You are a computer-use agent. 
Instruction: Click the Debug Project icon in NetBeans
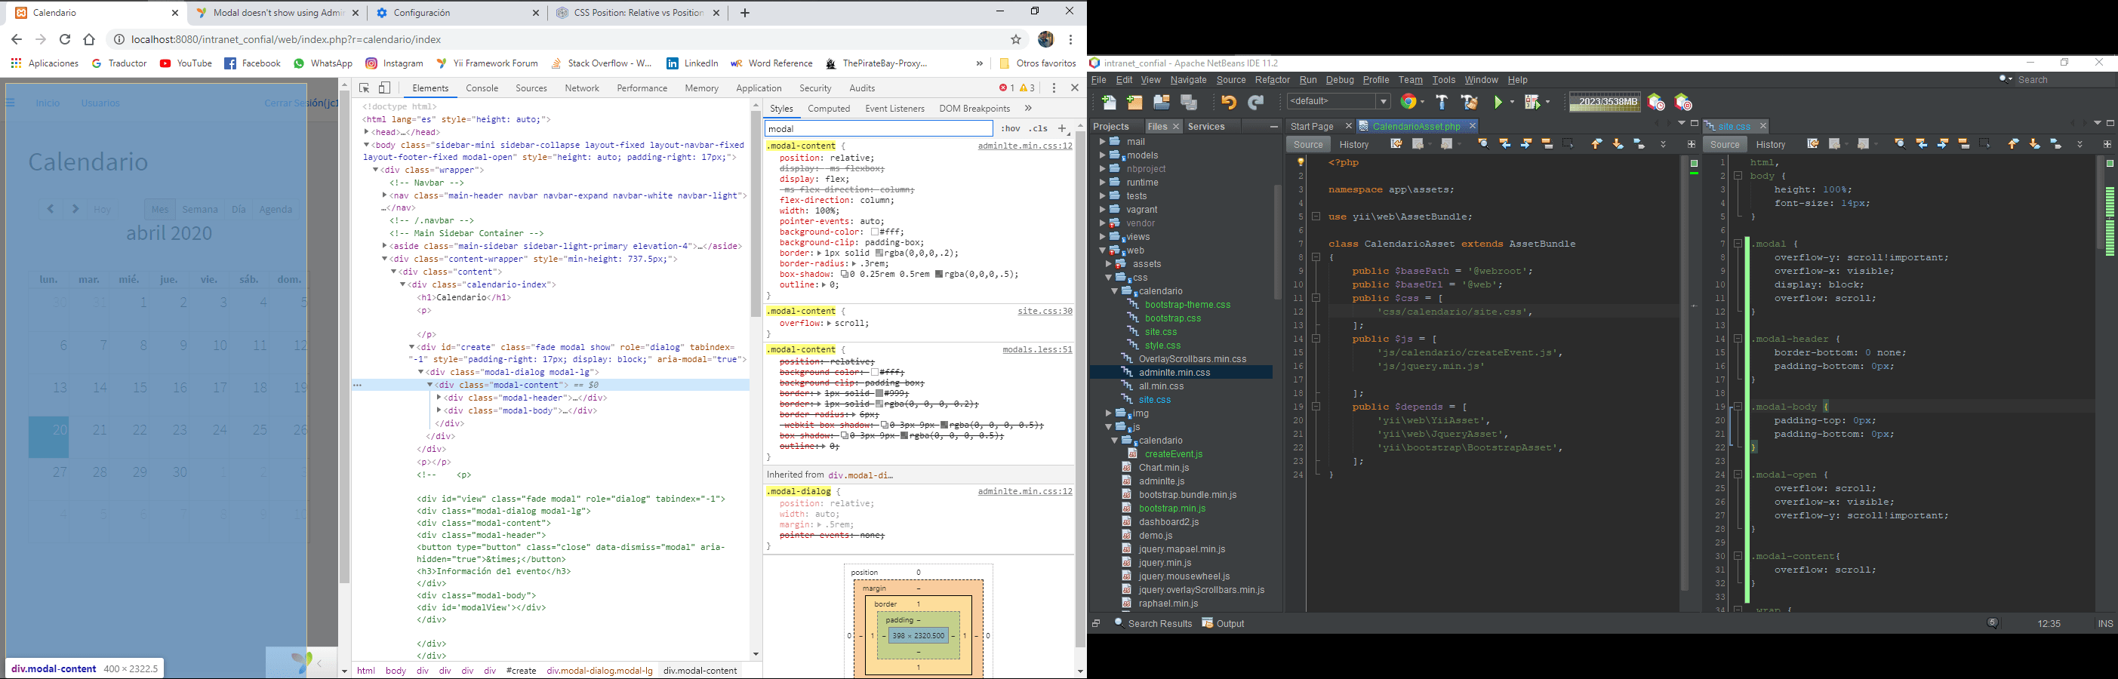(1532, 102)
